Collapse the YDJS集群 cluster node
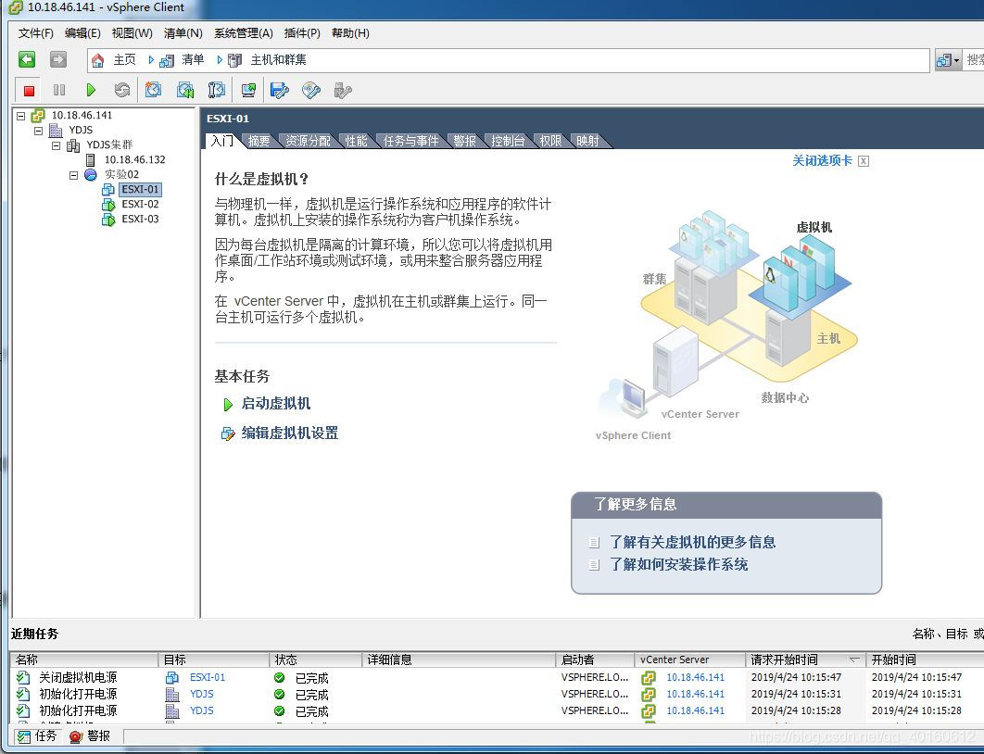This screenshot has width=984, height=754. click(56, 145)
